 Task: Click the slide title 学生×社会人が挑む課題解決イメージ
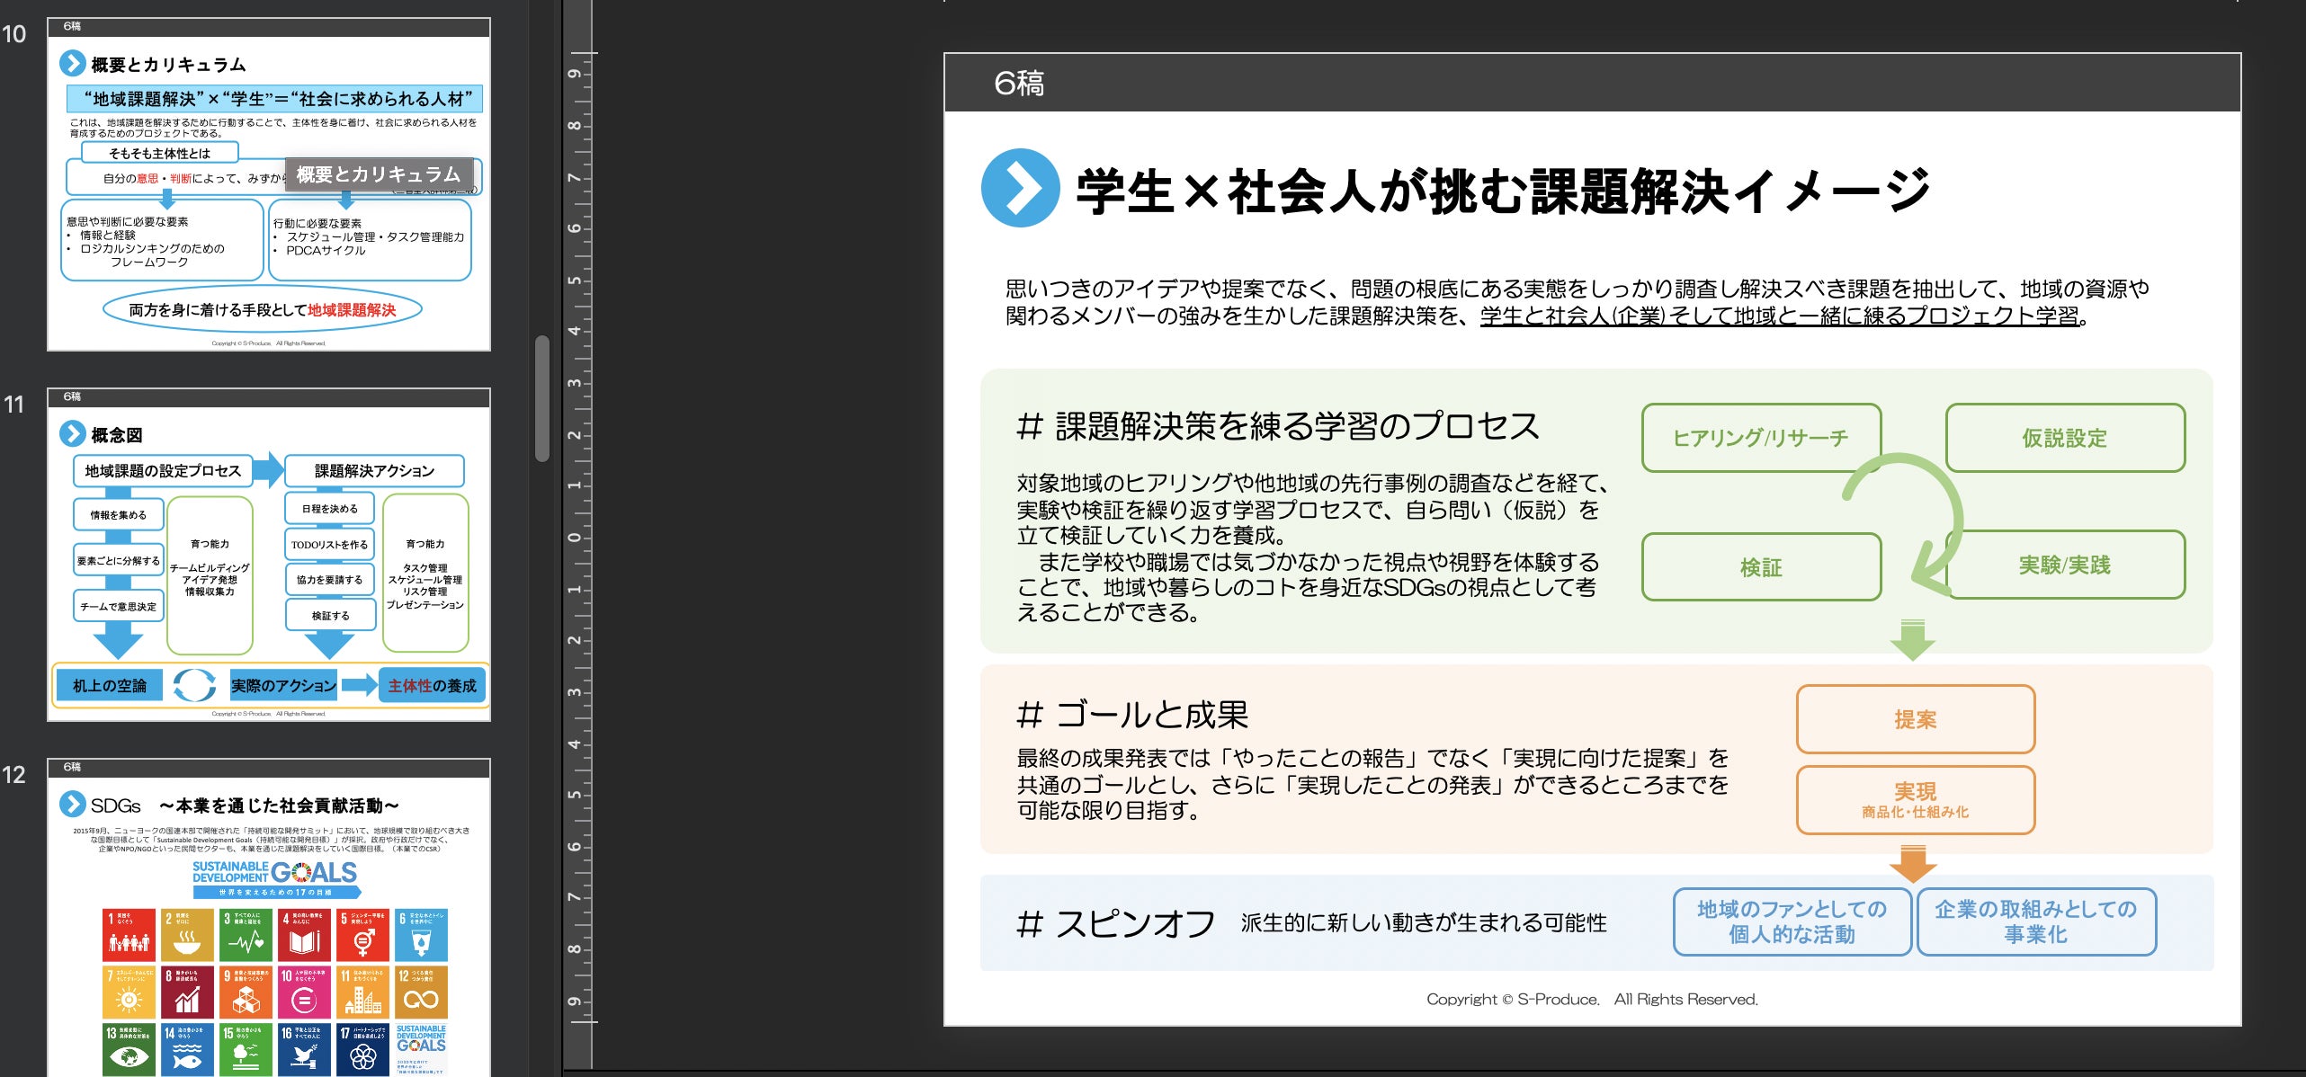click(x=1501, y=191)
